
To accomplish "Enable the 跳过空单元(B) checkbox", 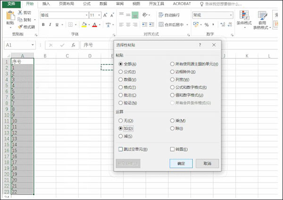I will pos(121,149).
